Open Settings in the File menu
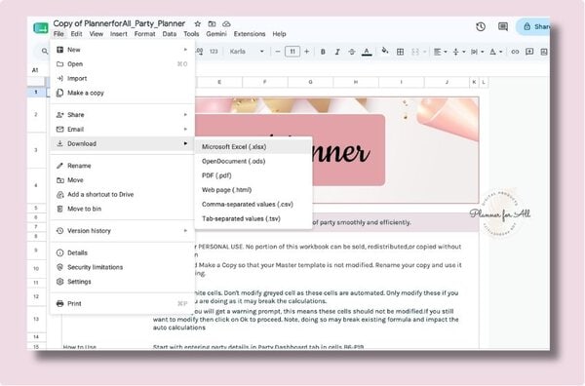The width and height of the screenshot is (585, 386). click(x=122, y=282)
